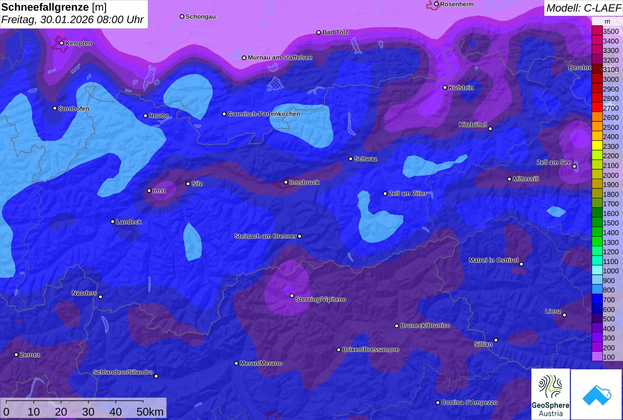Click the Sonthofen location marker
Screen dimensions: 623x420
coord(55,108)
